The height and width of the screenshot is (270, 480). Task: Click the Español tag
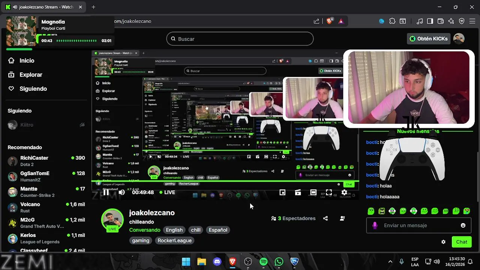pos(218,230)
